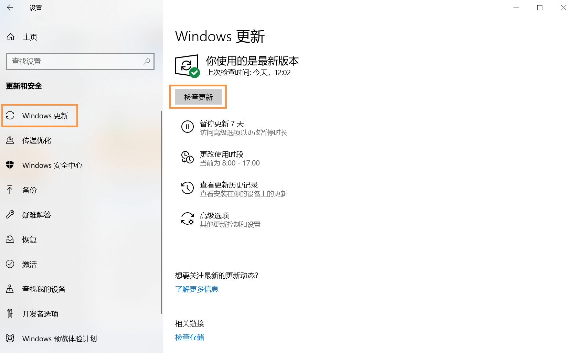Navigate back with the arrow
Screen dimensions: 572x353
pyautogui.click(x=10, y=8)
